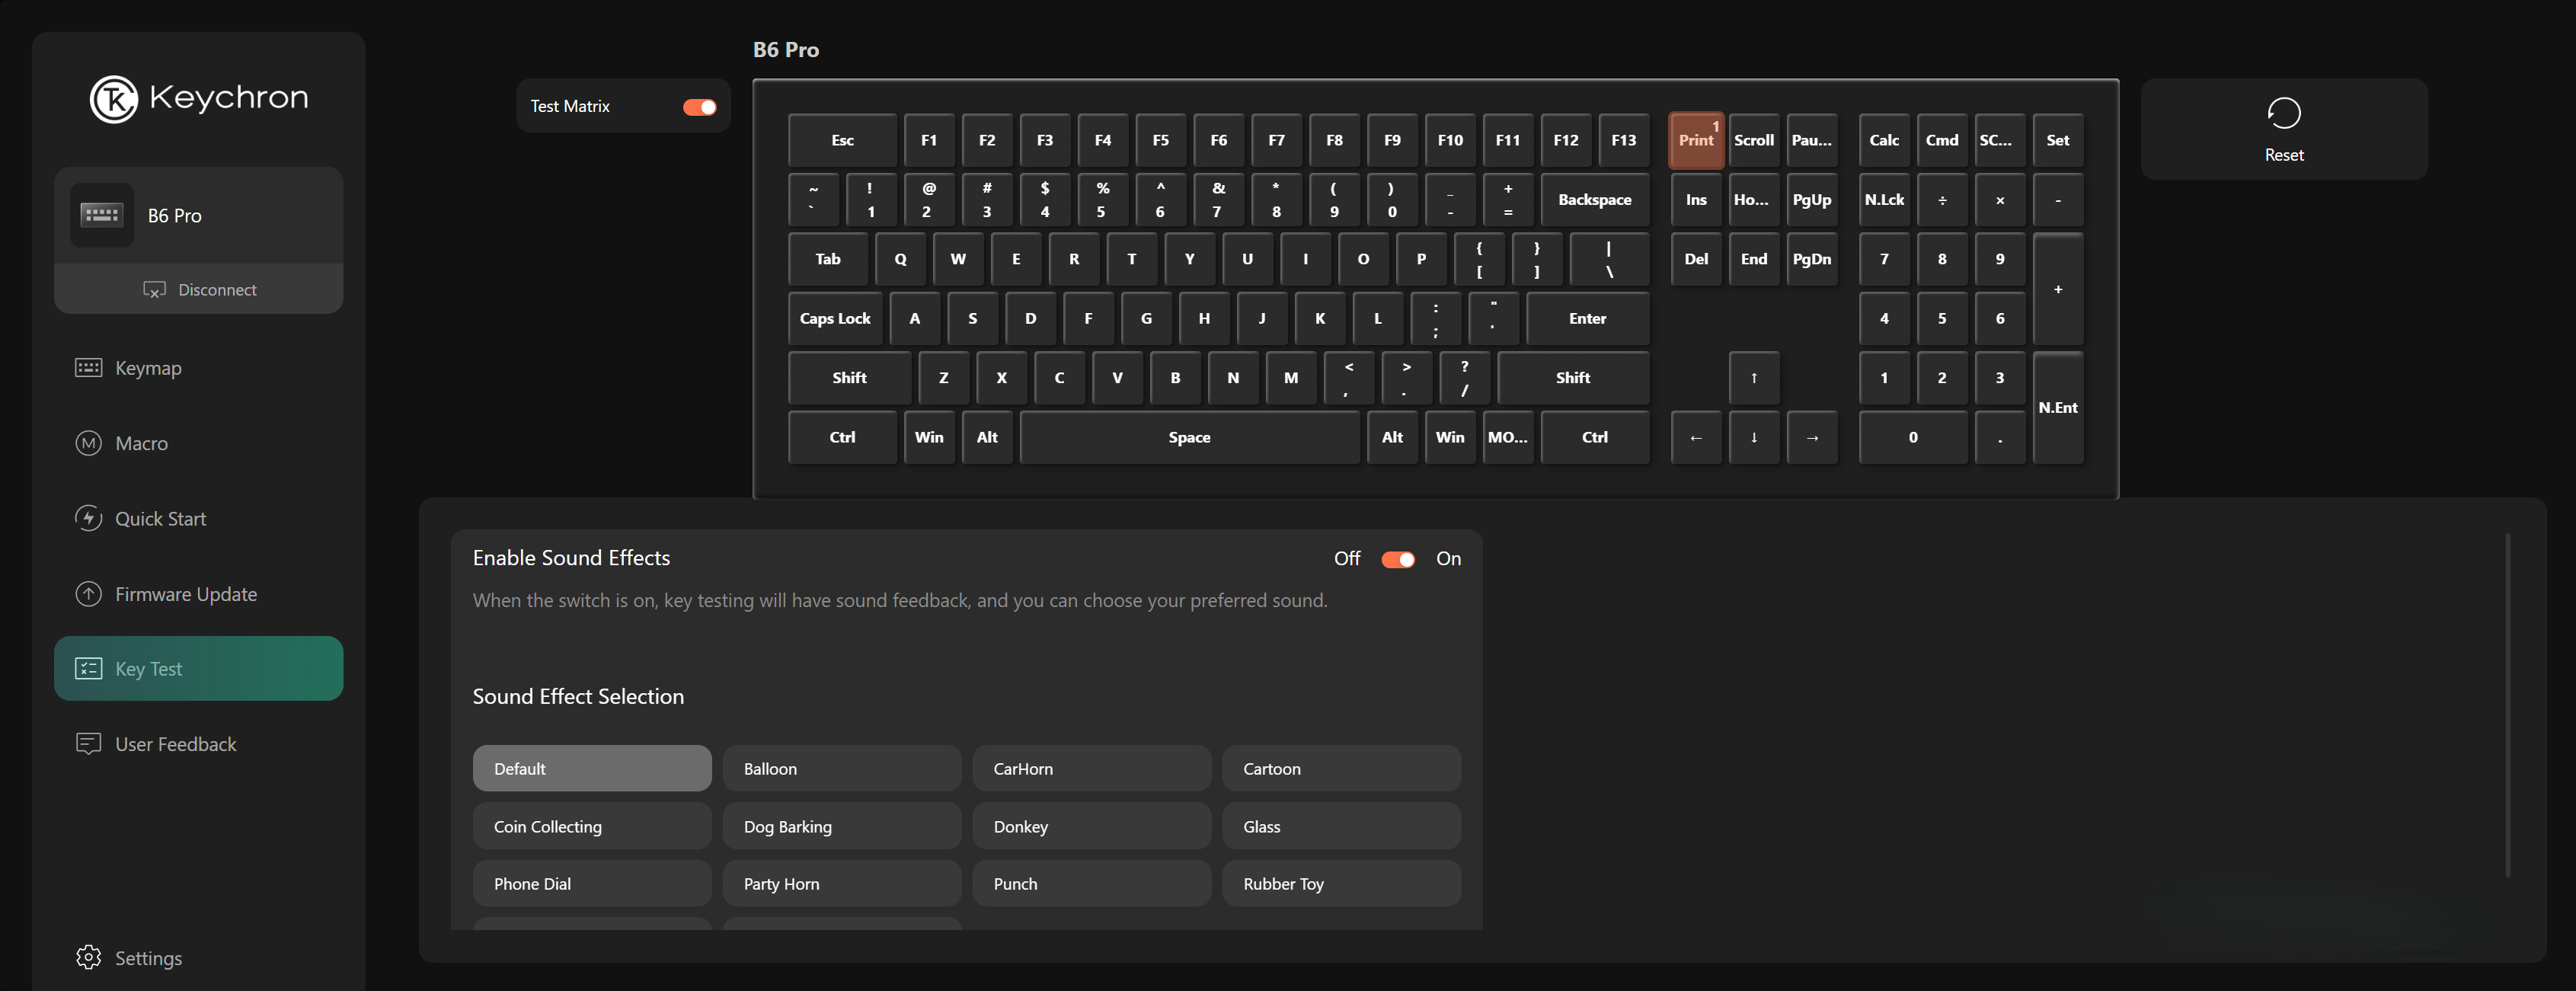The width and height of the screenshot is (2576, 991).
Task: Click the numpad divide key
Action: tap(1942, 199)
